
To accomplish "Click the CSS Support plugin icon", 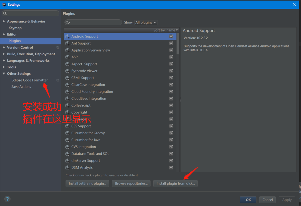I will coord(67,126).
